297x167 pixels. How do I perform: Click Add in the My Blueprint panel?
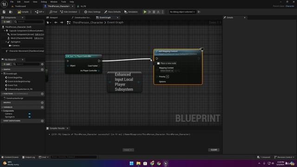[7, 64]
